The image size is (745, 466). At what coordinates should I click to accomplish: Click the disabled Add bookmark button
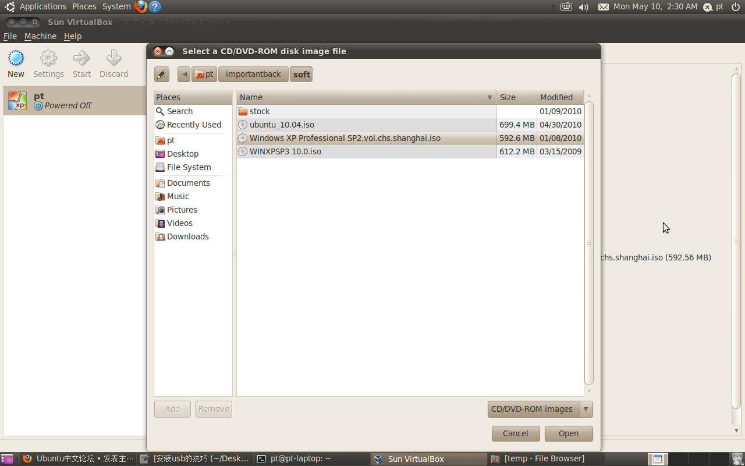[172, 409]
